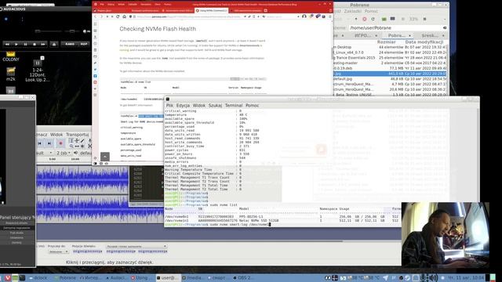
Task: Open Plik menu in the terminal
Action: (x=169, y=105)
